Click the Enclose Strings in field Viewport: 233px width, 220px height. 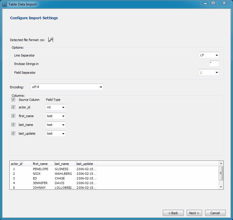(x=214, y=64)
